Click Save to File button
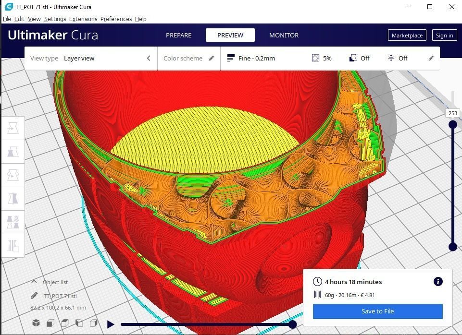This screenshot has width=462, height=335. (377, 311)
